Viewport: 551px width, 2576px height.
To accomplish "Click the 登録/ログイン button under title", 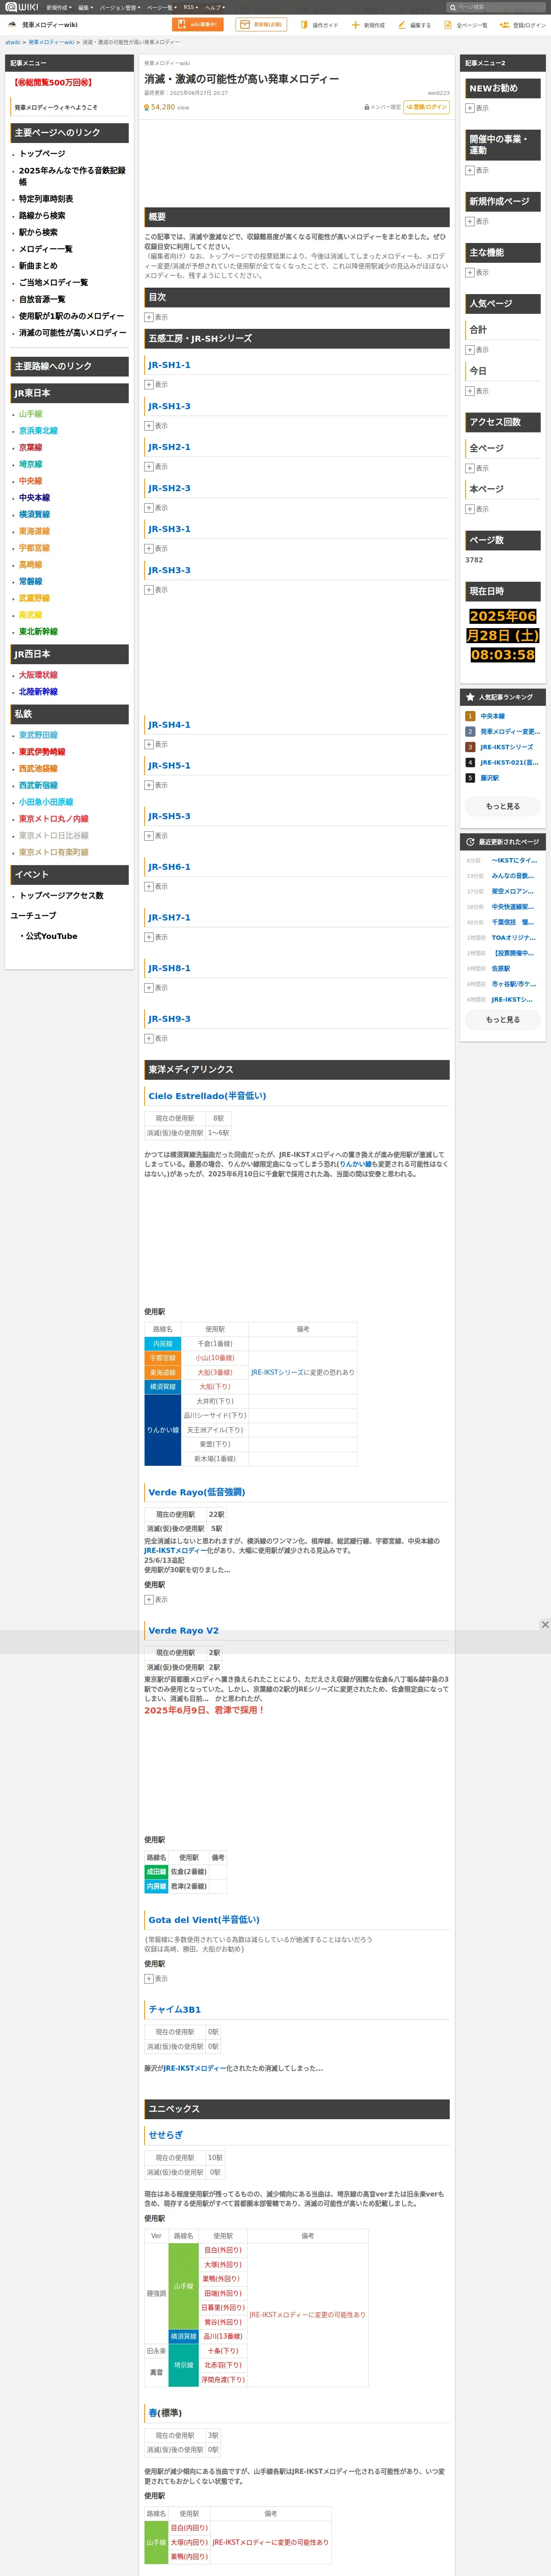I will pos(427,107).
